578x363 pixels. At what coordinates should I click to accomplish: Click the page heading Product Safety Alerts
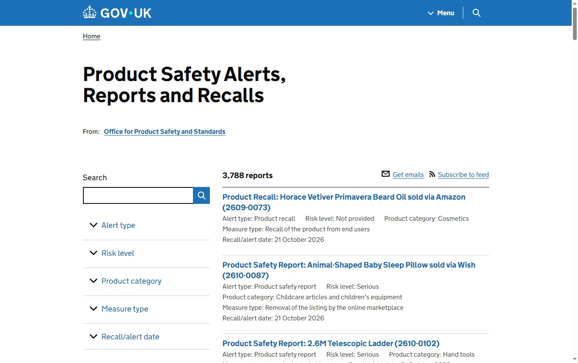point(184,85)
